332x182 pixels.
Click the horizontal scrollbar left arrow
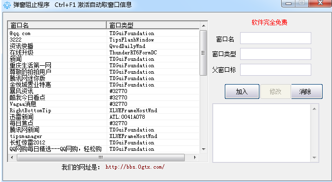[x=12, y=157]
